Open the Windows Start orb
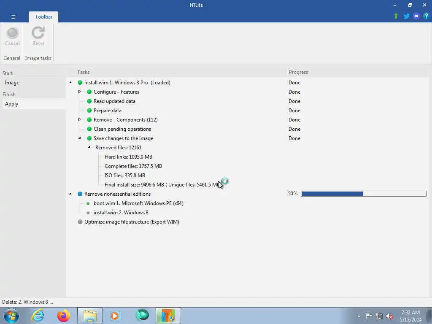Image resolution: width=432 pixels, height=324 pixels. point(11,316)
